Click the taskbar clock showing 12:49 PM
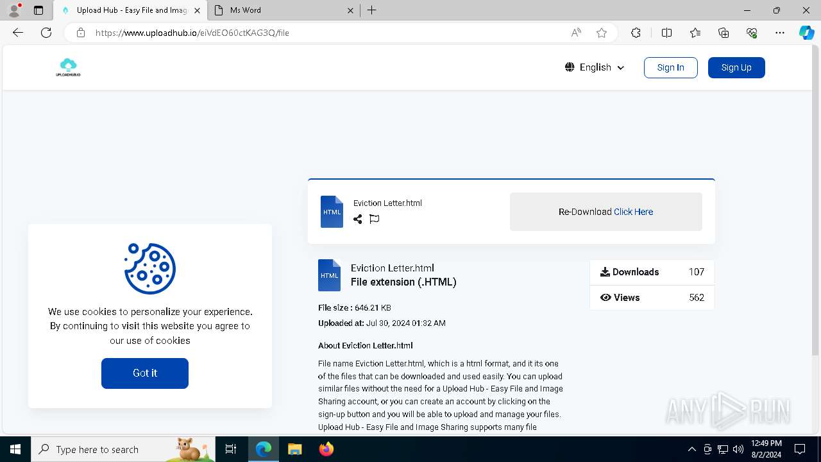This screenshot has height=462, width=821. [x=766, y=449]
